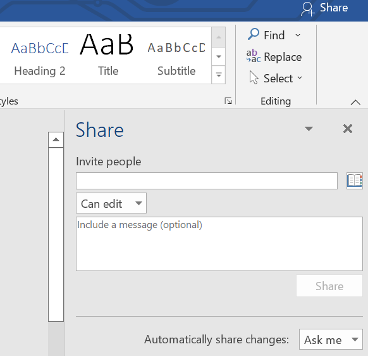Screen dimensions: 368x356
Task: Click the Find magnifying glass icon
Action: pos(253,35)
